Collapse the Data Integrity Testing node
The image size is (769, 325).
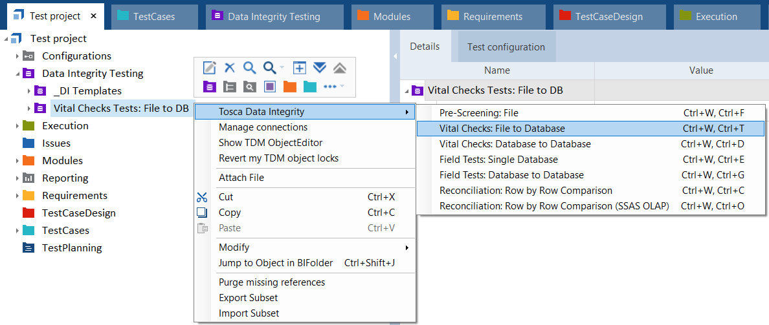(x=18, y=74)
